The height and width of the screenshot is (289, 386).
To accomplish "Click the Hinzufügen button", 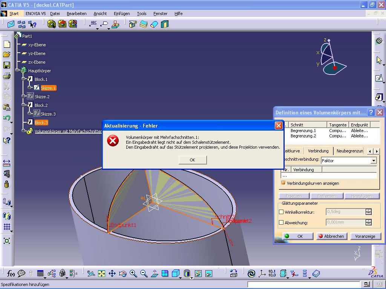I will coord(361,196).
